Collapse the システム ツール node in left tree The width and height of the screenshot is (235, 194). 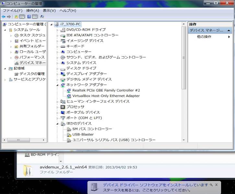(x=5, y=30)
